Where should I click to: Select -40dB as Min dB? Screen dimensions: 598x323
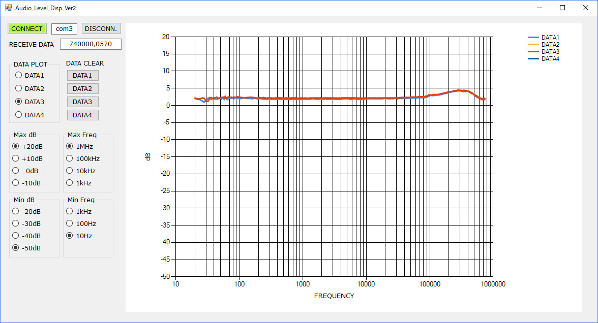(16, 236)
